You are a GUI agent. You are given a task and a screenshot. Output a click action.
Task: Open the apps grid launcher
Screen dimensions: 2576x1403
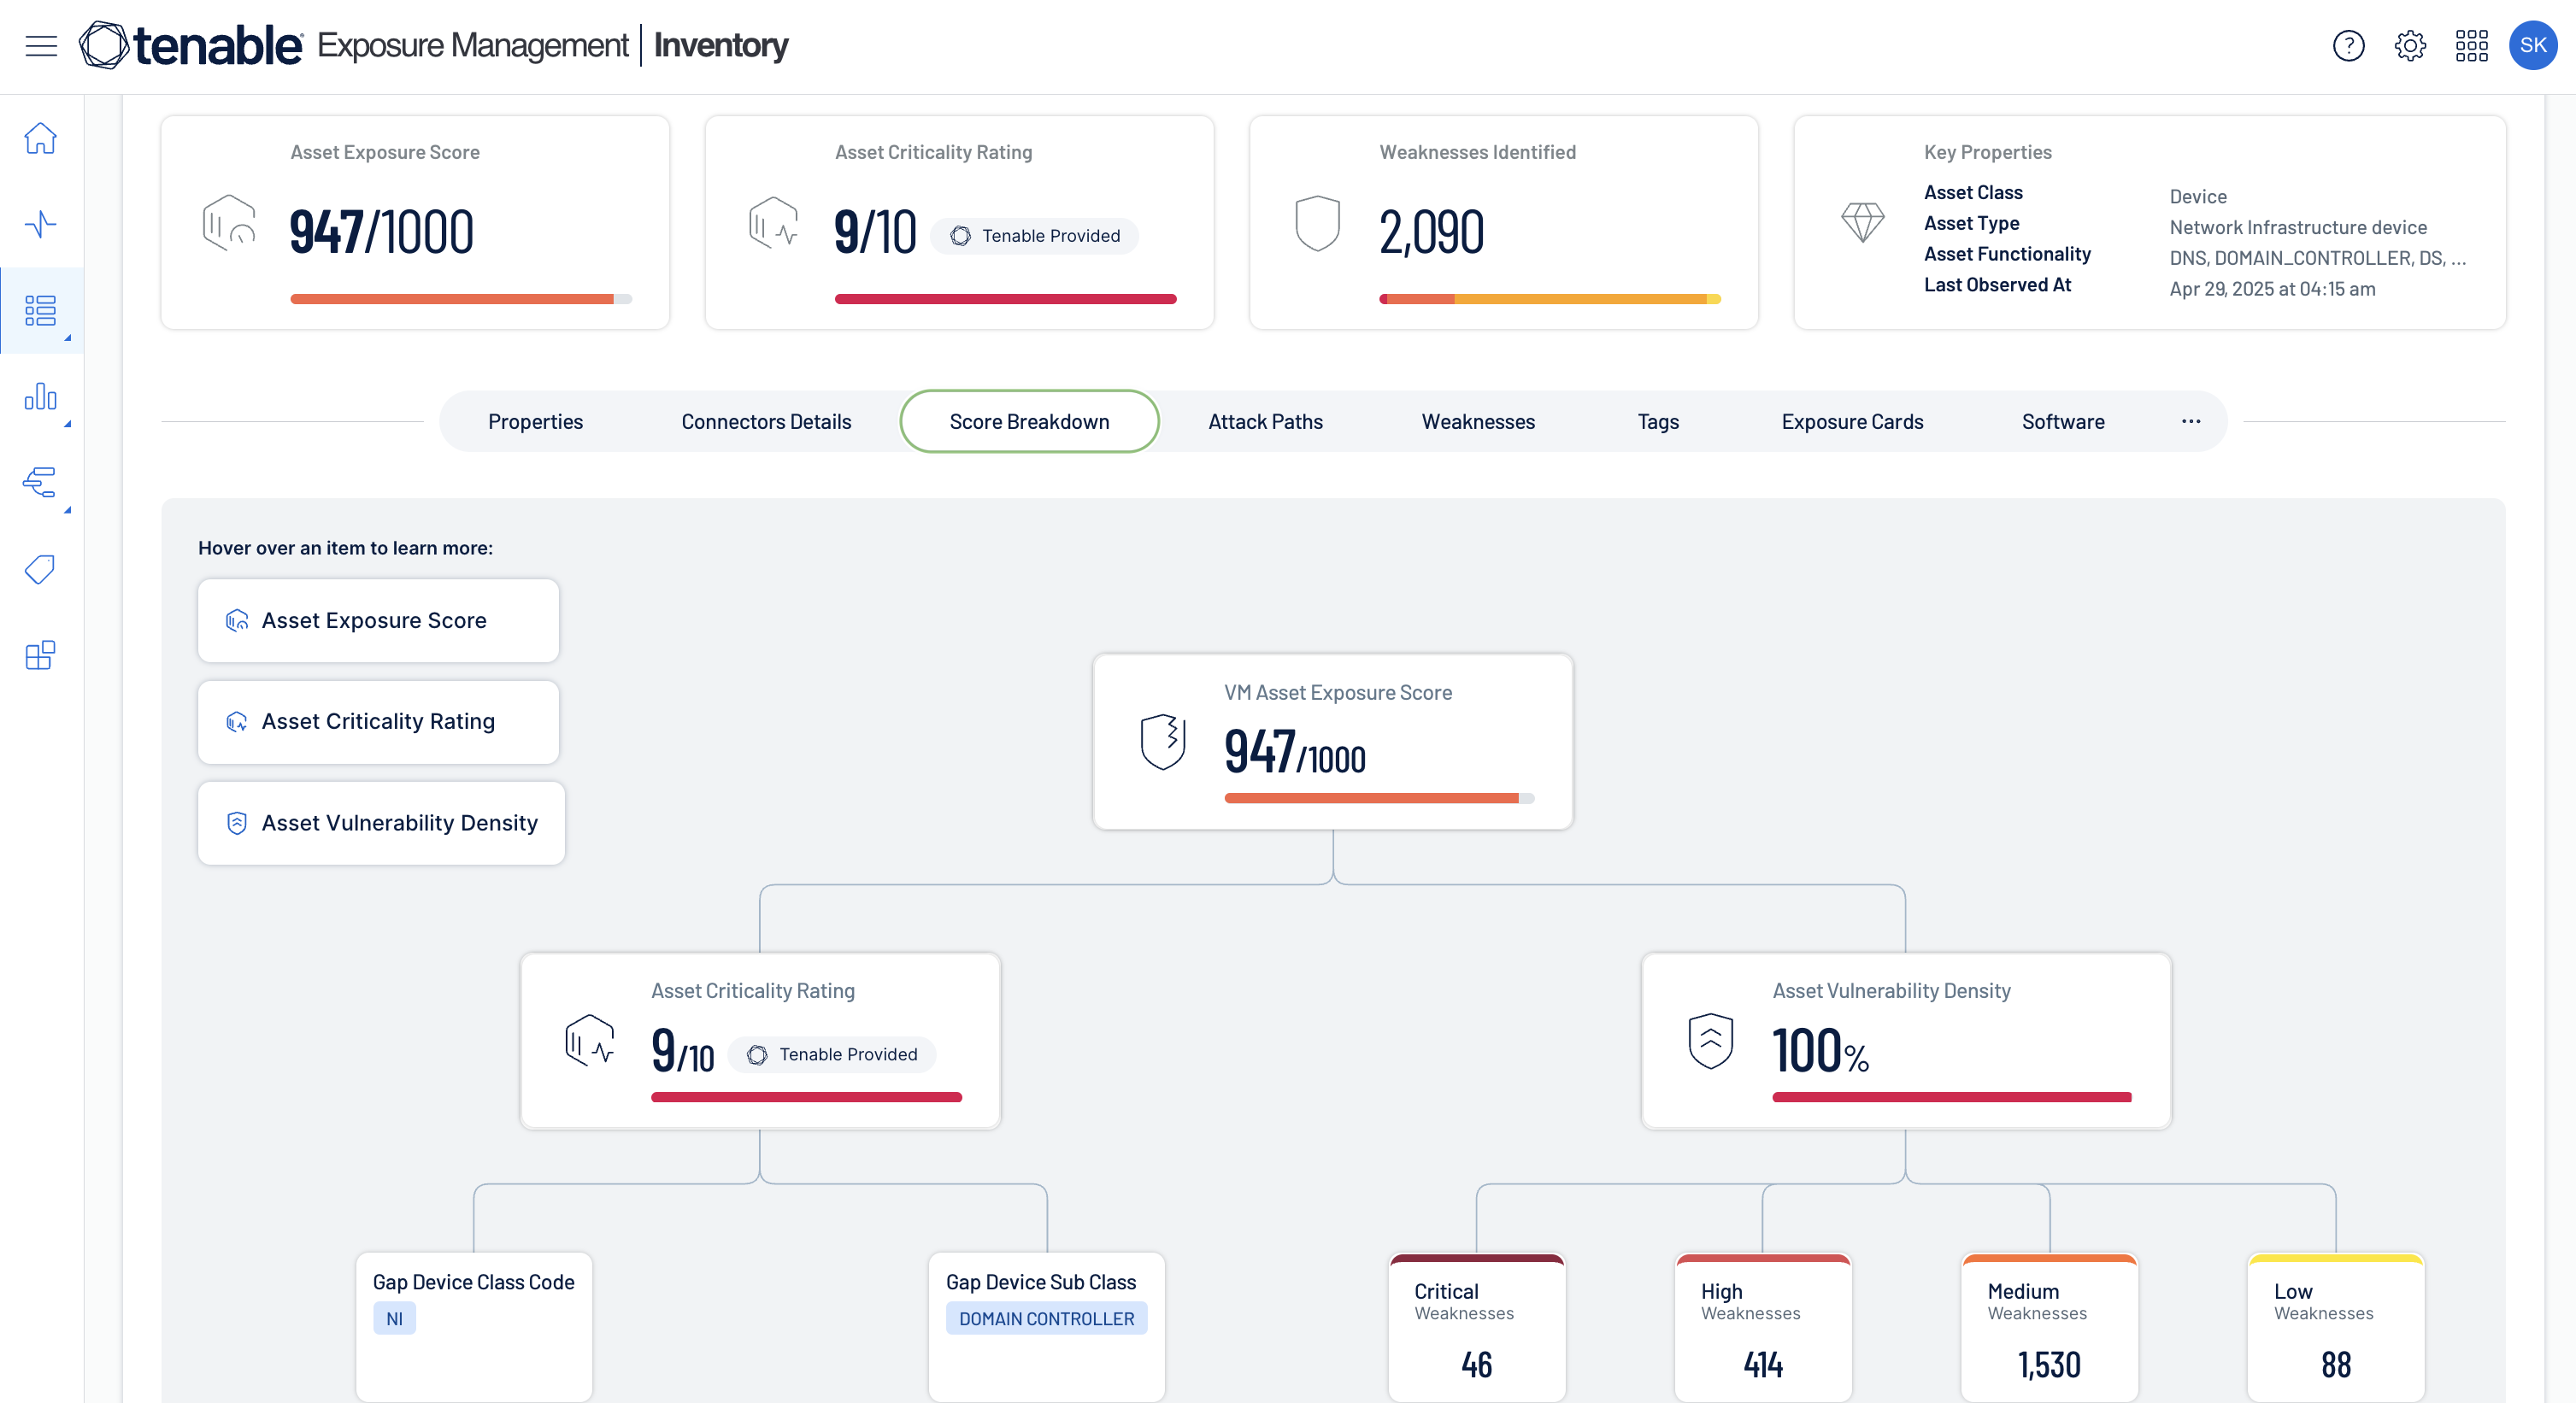click(x=2471, y=45)
